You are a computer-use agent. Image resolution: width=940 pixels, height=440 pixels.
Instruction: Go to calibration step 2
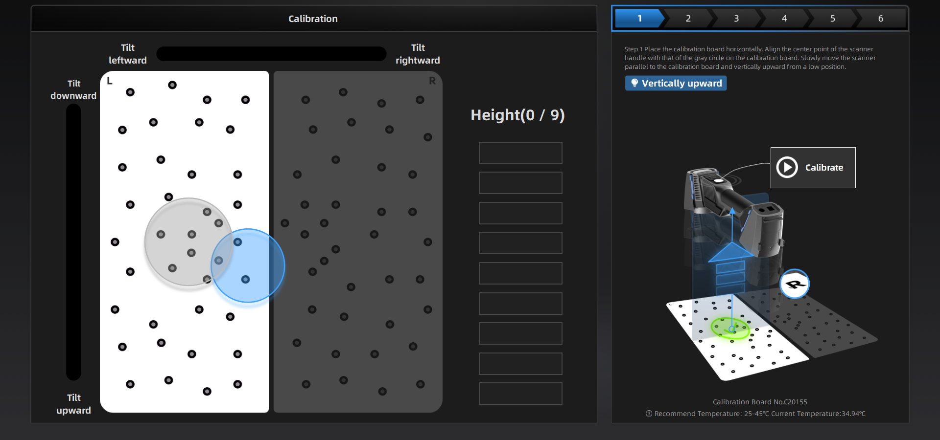688,19
